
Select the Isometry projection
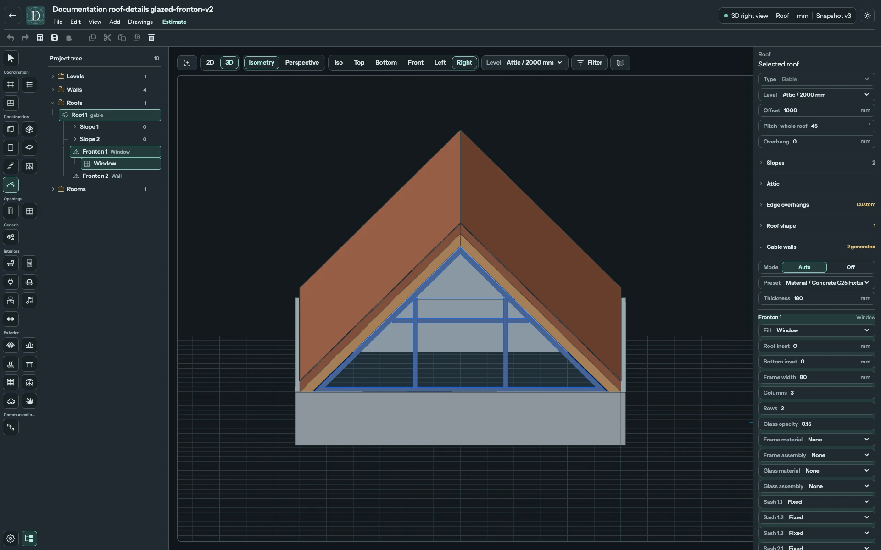(x=262, y=63)
